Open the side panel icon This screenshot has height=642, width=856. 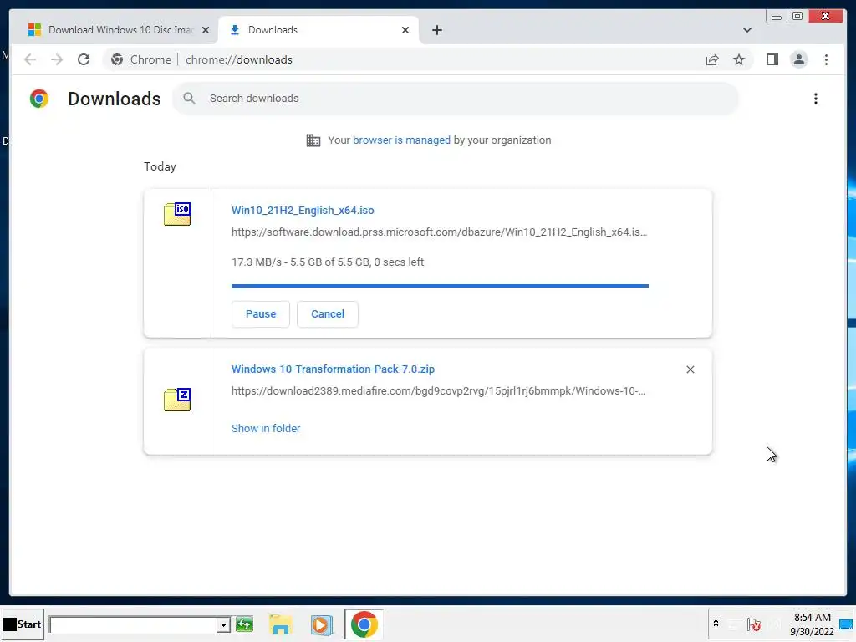[772, 59]
